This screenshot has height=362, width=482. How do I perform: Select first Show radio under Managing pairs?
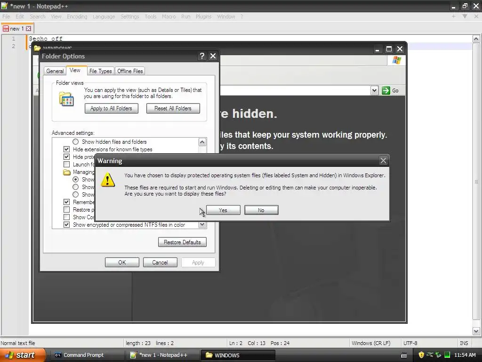76,180
